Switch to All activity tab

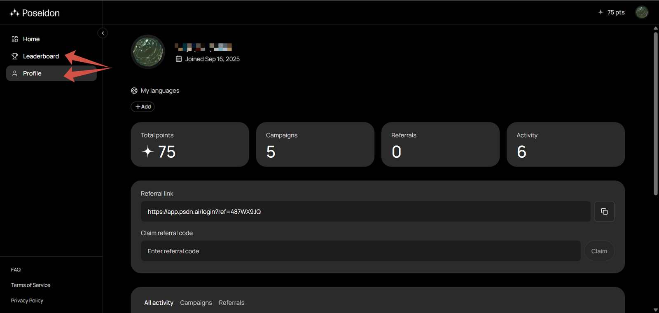pyautogui.click(x=159, y=303)
